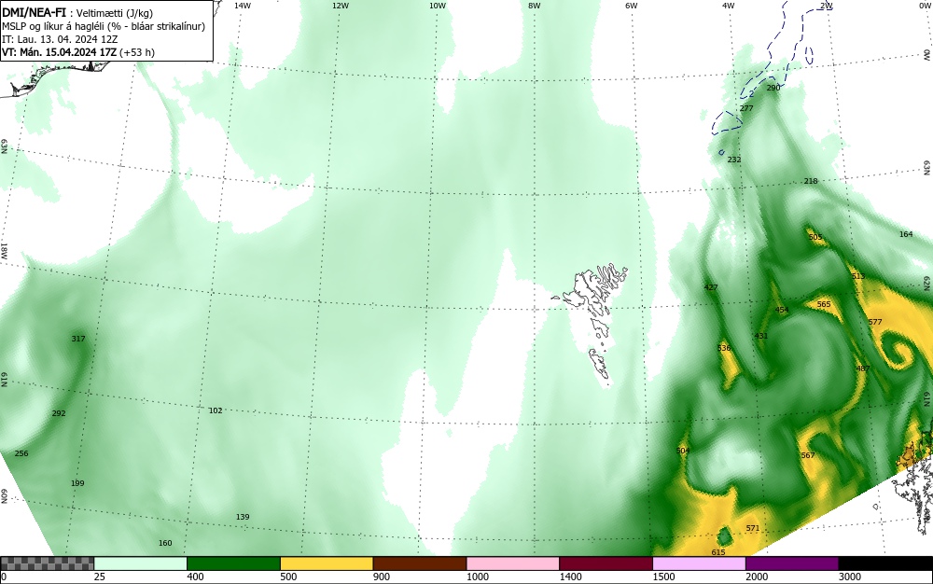Click the checkered gray 0–25 legend swatch
Viewport: 933px width, 584px height.
tap(47, 563)
